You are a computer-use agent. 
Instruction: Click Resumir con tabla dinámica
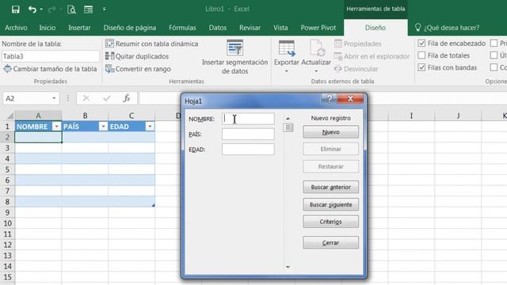coord(151,44)
